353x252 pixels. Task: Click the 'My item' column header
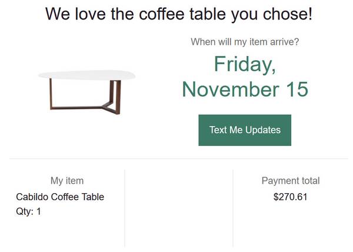click(67, 181)
